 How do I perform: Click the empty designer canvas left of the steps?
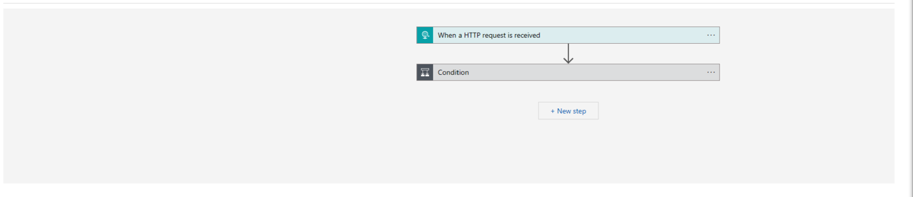pos(207,94)
